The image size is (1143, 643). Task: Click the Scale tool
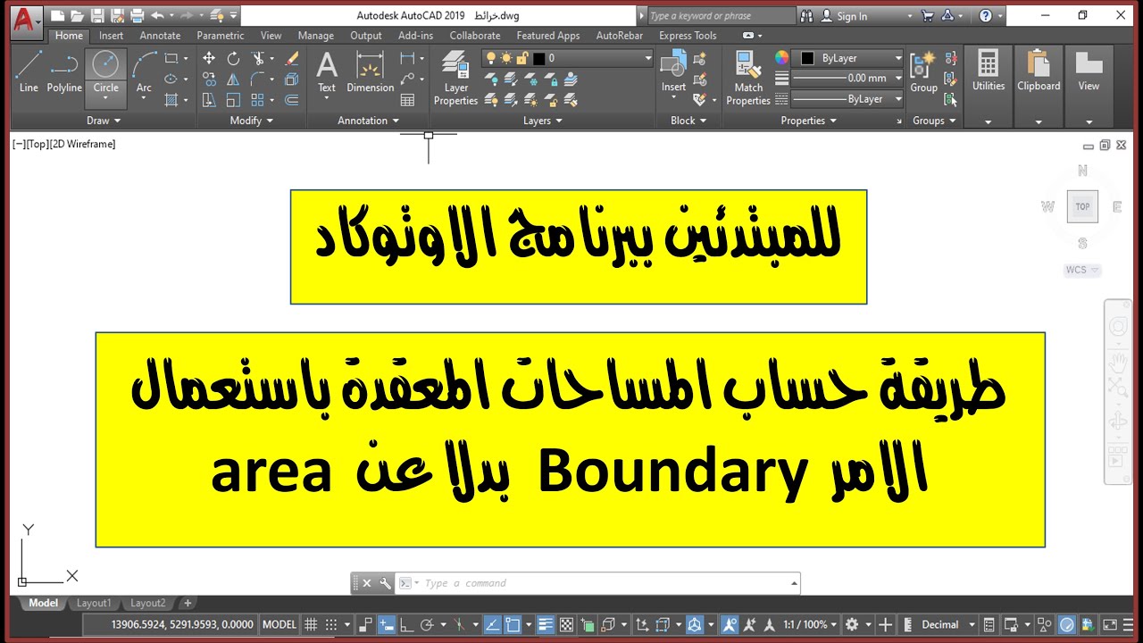(233, 100)
